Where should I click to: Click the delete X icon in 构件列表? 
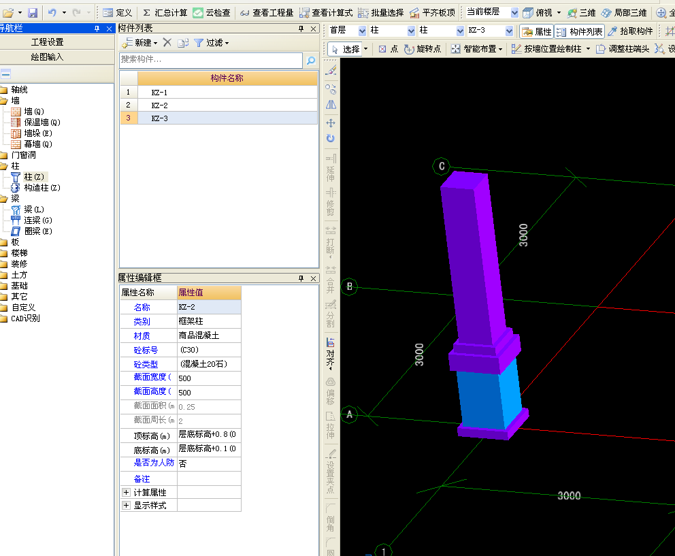167,43
